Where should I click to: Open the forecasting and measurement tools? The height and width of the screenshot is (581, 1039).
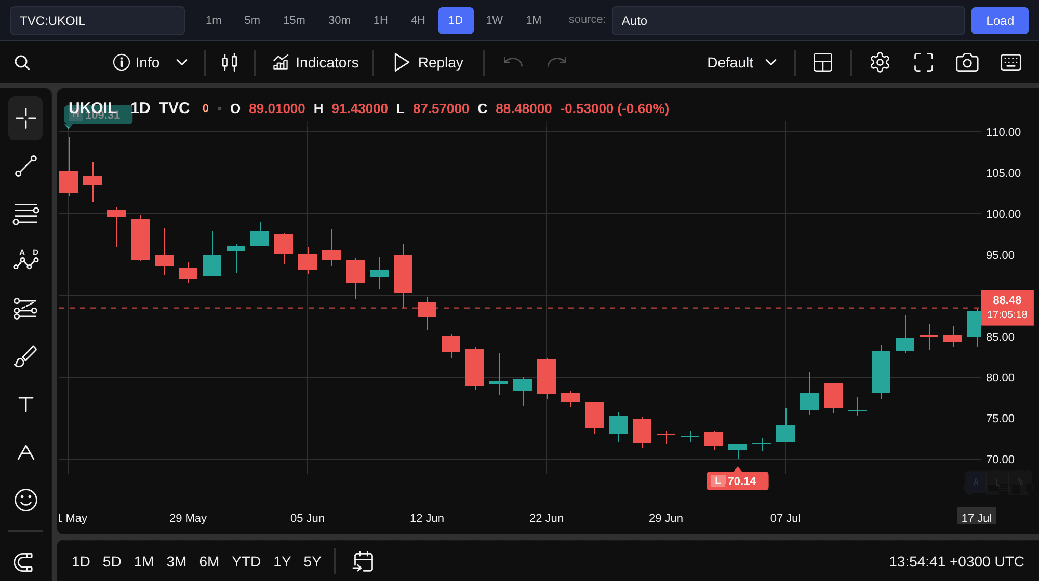pyautogui.click(x=25, y=308)
